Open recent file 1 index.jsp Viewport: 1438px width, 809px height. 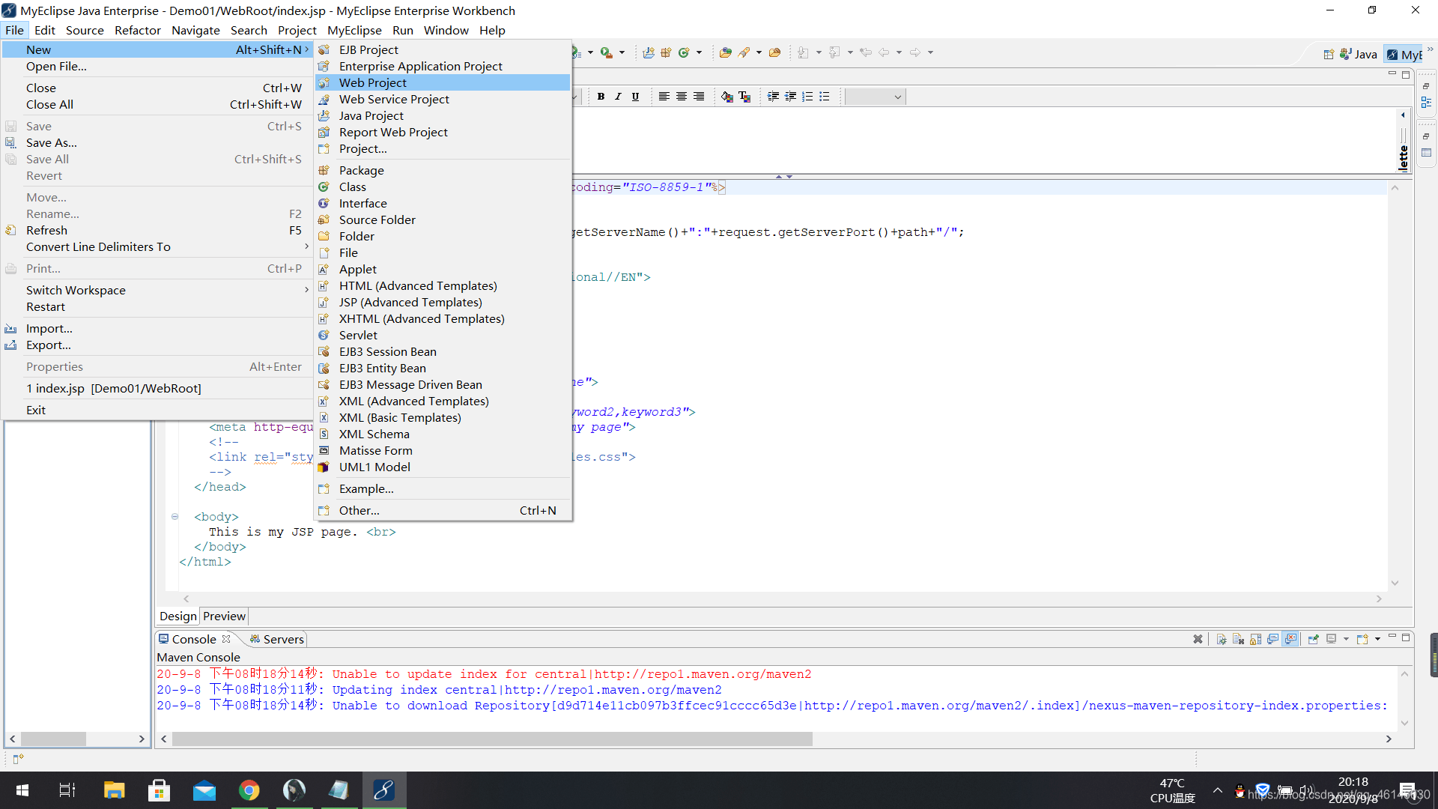pos(157,388)
